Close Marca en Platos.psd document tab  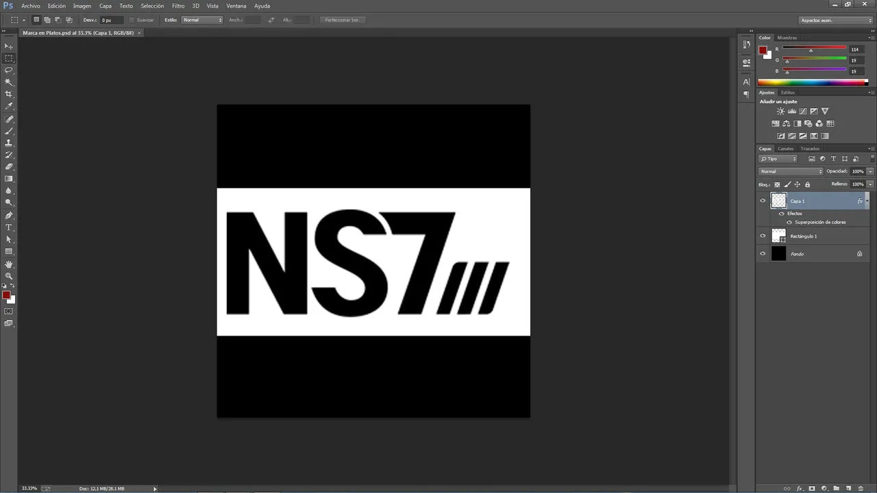(x=140, y=32)
